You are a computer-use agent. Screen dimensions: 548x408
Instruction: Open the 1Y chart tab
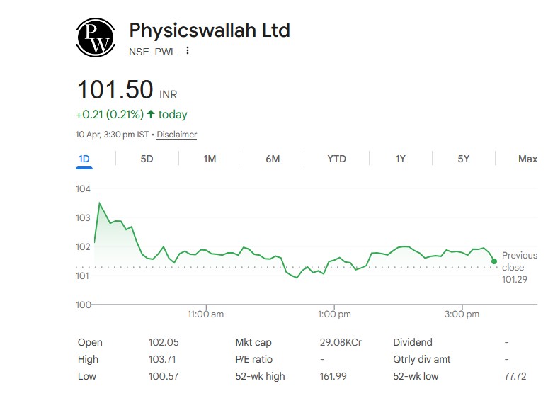[400, 159]
